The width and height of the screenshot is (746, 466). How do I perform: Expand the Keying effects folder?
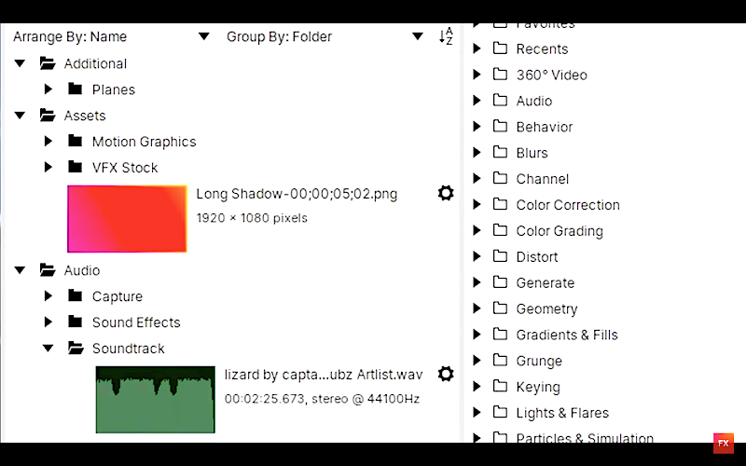point(477,386)
